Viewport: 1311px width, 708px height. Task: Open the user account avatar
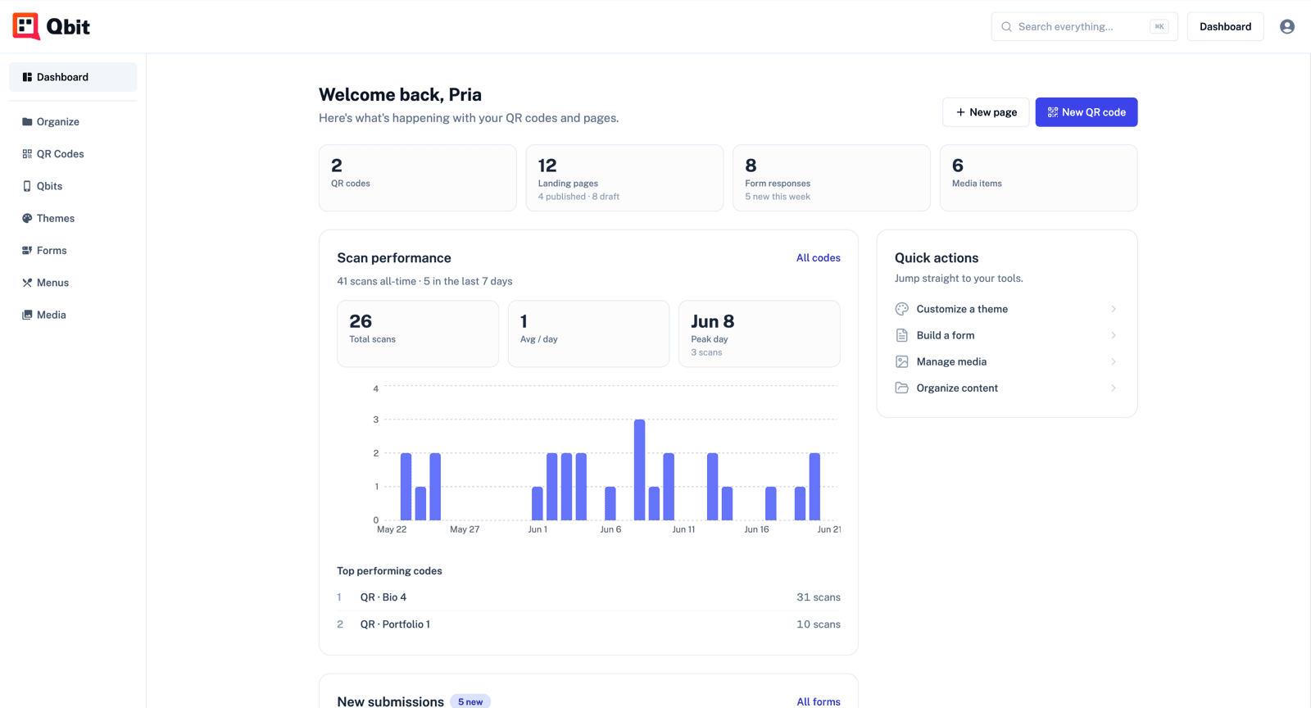[1287, 26]
